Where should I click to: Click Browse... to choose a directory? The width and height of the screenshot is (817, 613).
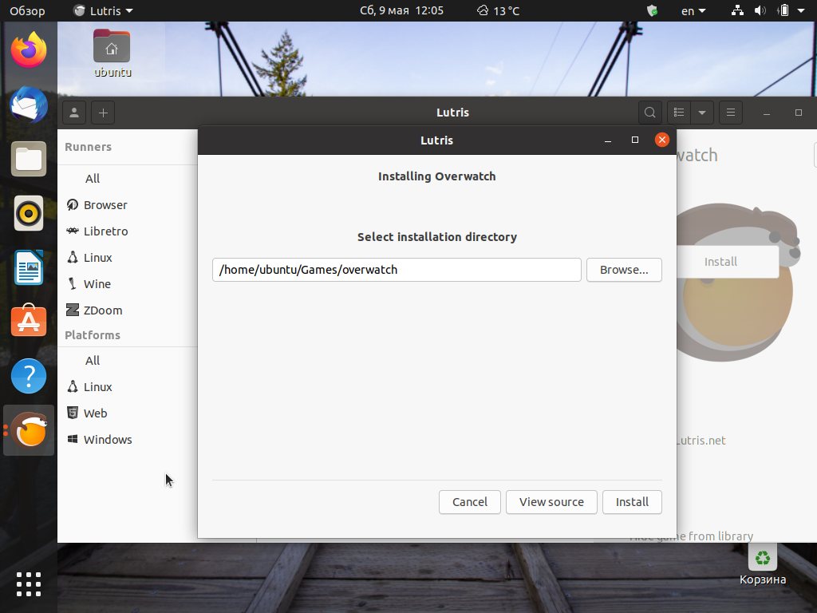(624, 270)
